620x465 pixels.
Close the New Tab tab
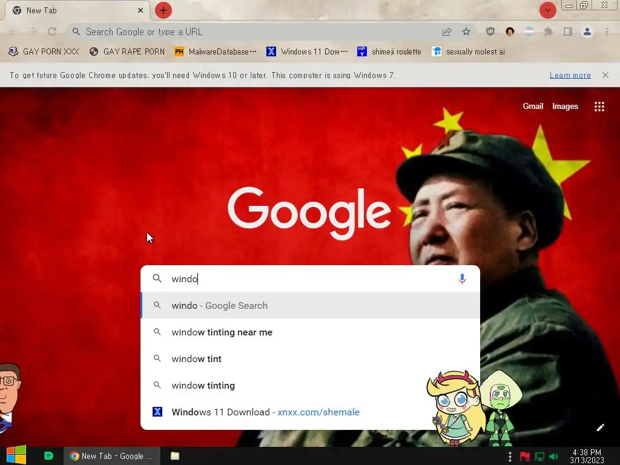tap(140, 10)
